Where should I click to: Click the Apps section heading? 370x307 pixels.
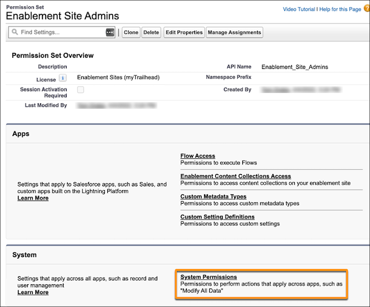click(x=21, y=134)
